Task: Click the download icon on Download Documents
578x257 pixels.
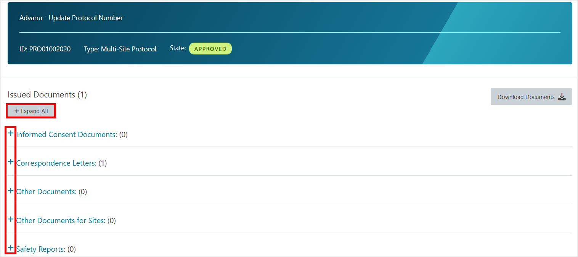Action: [562, 97]
